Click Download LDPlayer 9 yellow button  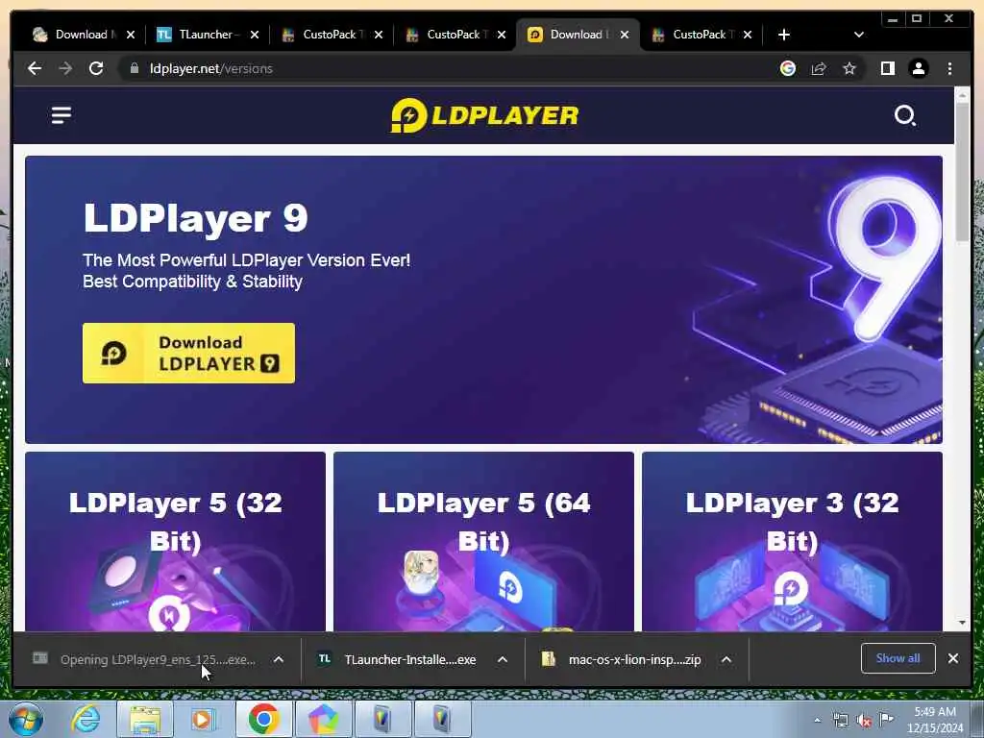188,354
